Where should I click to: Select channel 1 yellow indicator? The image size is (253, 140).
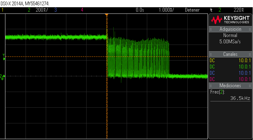click(x=3, y=10)
